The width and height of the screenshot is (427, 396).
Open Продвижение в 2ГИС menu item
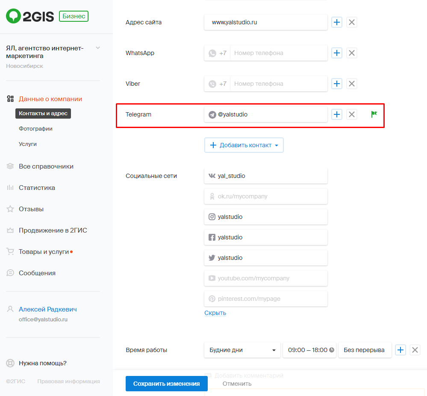click(53, 230)
